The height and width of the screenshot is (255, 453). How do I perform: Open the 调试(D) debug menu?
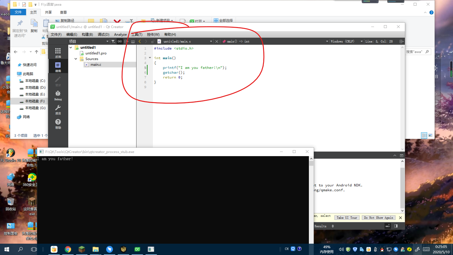[x=103, y=34]
